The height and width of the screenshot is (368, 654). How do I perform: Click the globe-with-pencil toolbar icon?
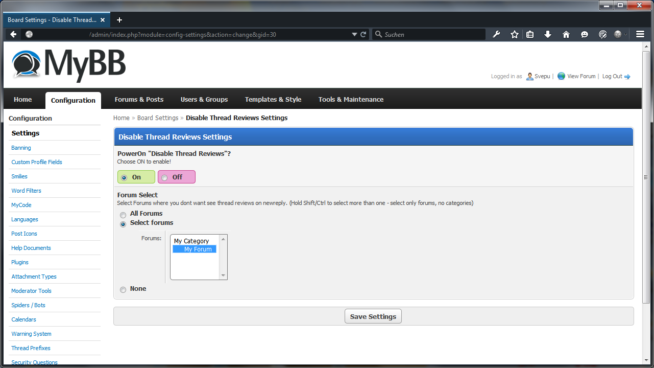tap(603, 34)
